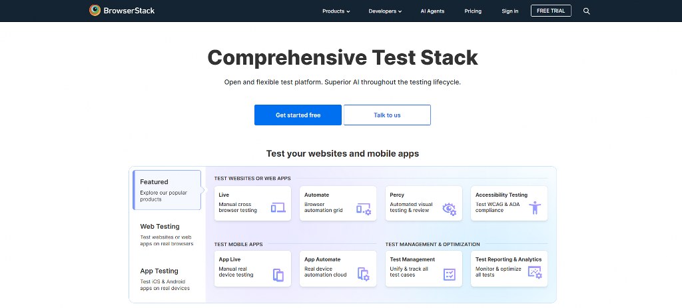Screen dimensions: 682x308
Task: Click the Percy card's eye icon
Action: click(x=450, y=209)
